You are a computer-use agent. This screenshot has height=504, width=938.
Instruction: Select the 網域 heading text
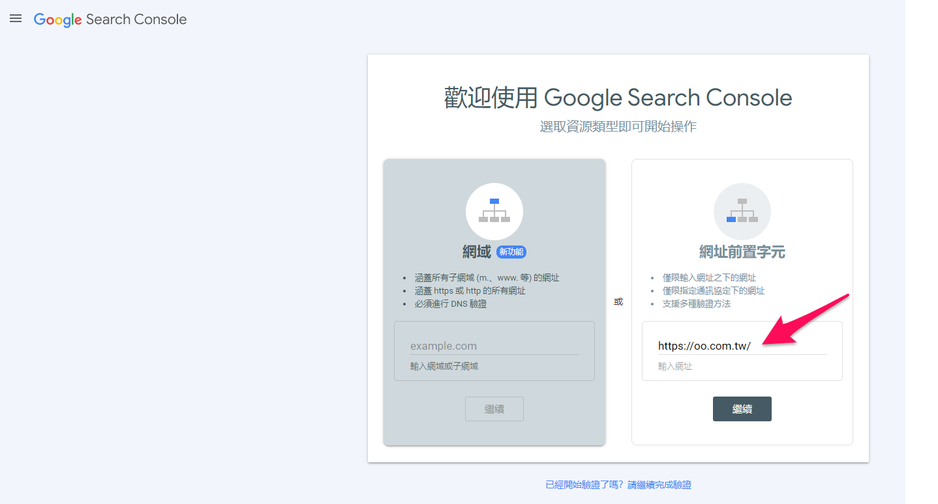(476, 252)
